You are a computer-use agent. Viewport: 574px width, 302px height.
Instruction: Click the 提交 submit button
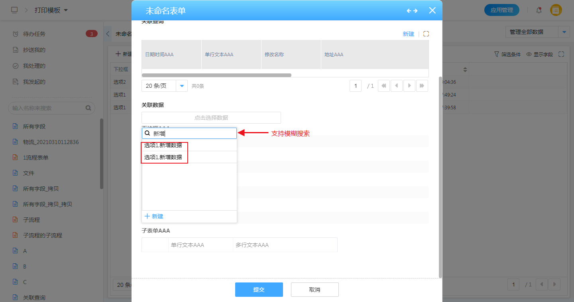tap(259, 290)
